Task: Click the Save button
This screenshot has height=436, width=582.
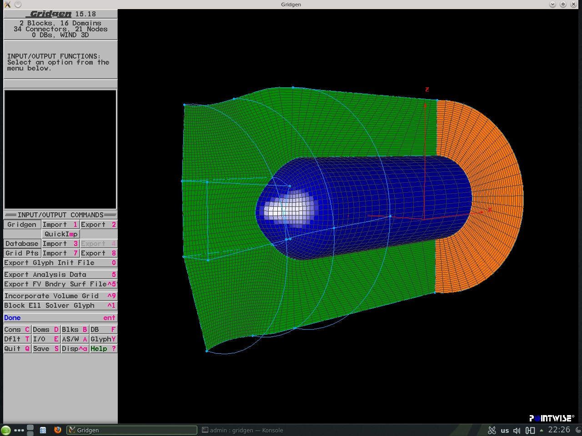Action: (x=46, y=349)
